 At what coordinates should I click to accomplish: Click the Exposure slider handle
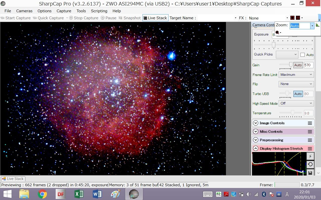pyautogui.click(x=274, y=45)
